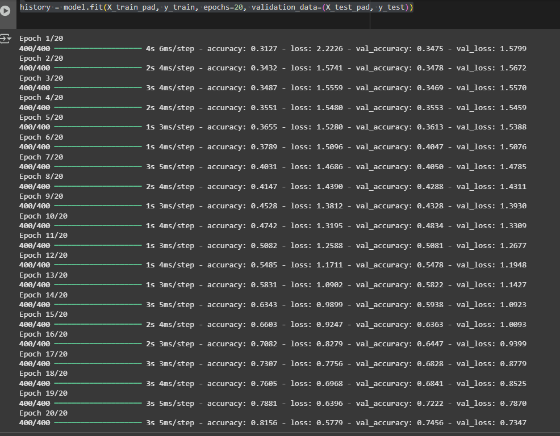The image size is (560, 436).
Task: Select the 'Epoch 6/20' output line
Action: click(x=41, y=137)
